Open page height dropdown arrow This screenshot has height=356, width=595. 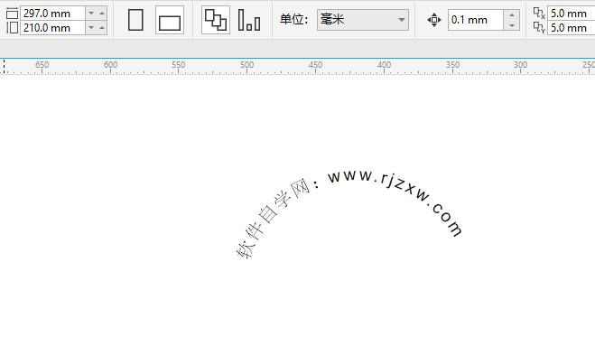tap(91, 28)
